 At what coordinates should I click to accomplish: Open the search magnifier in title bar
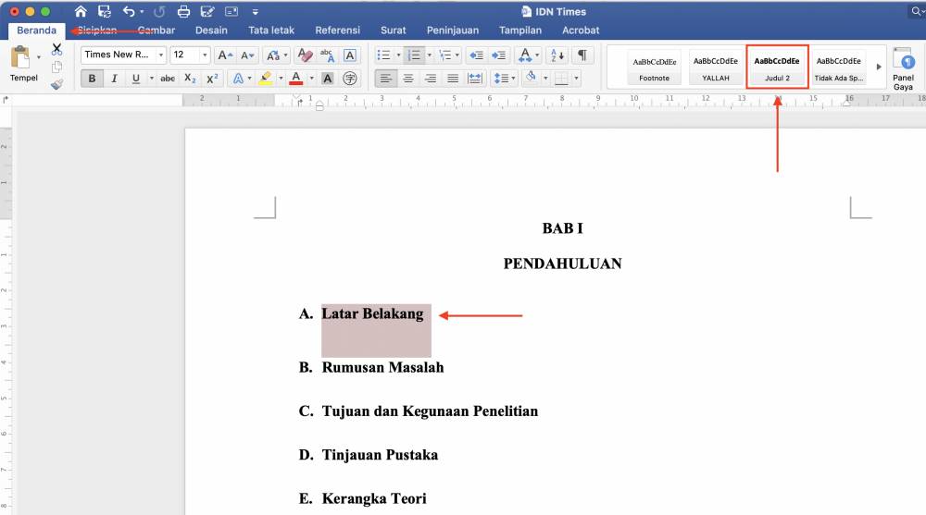click(917, 11)
